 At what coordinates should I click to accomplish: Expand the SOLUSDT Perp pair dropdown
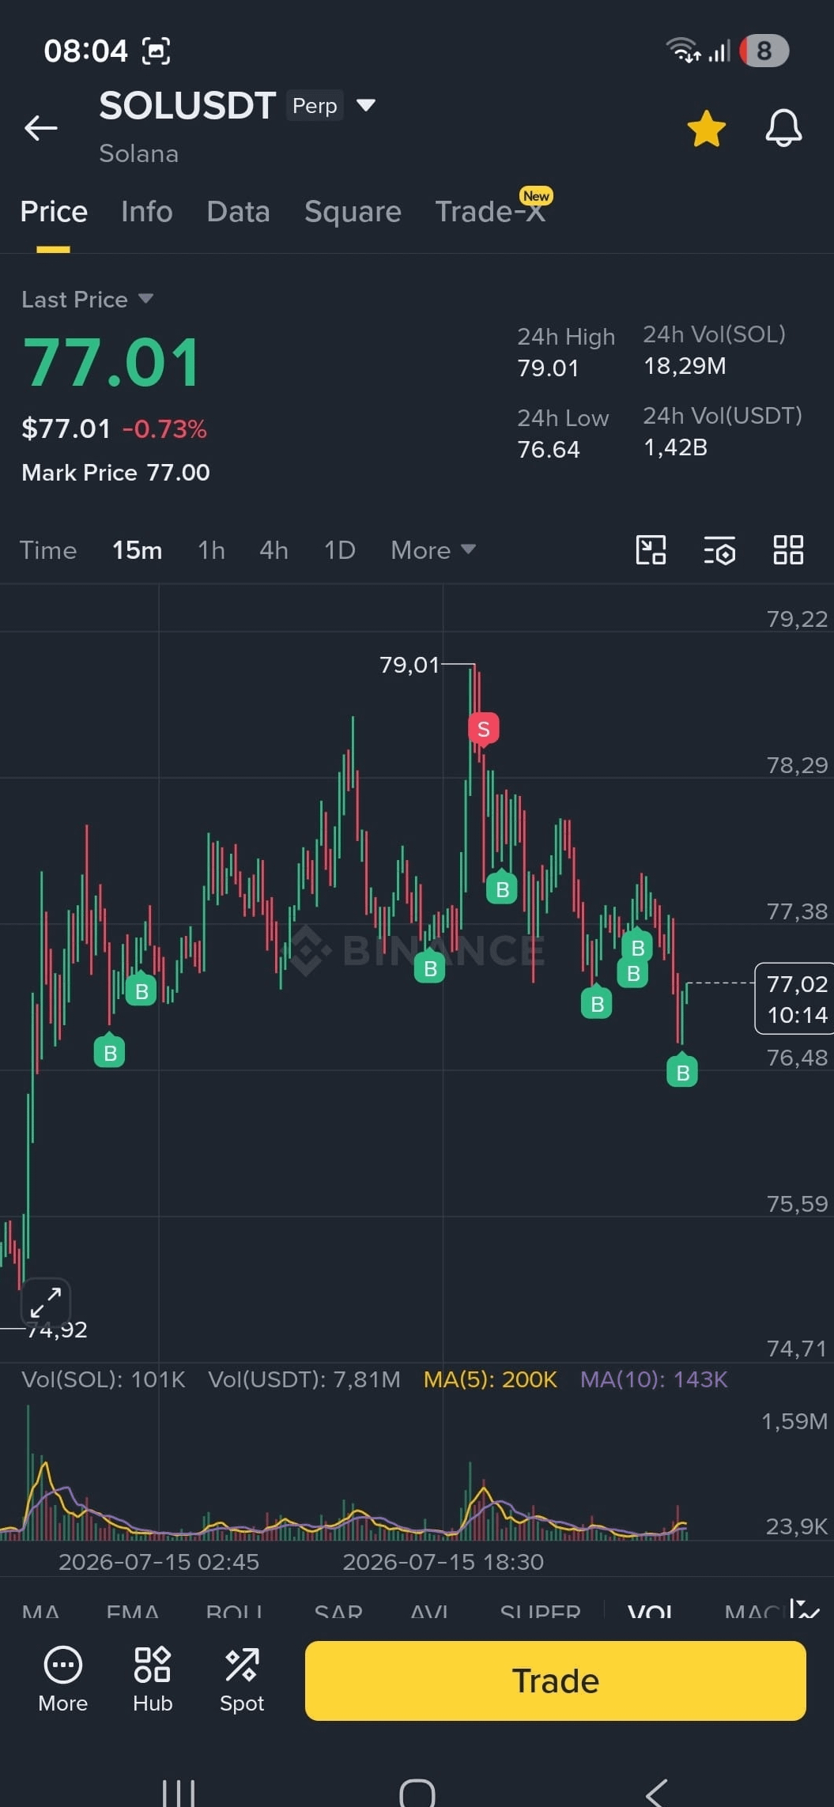point(365,105)
